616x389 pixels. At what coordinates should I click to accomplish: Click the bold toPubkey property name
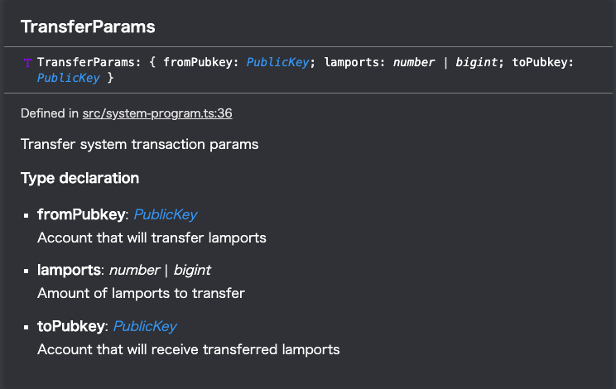click(x=71, y=326)
